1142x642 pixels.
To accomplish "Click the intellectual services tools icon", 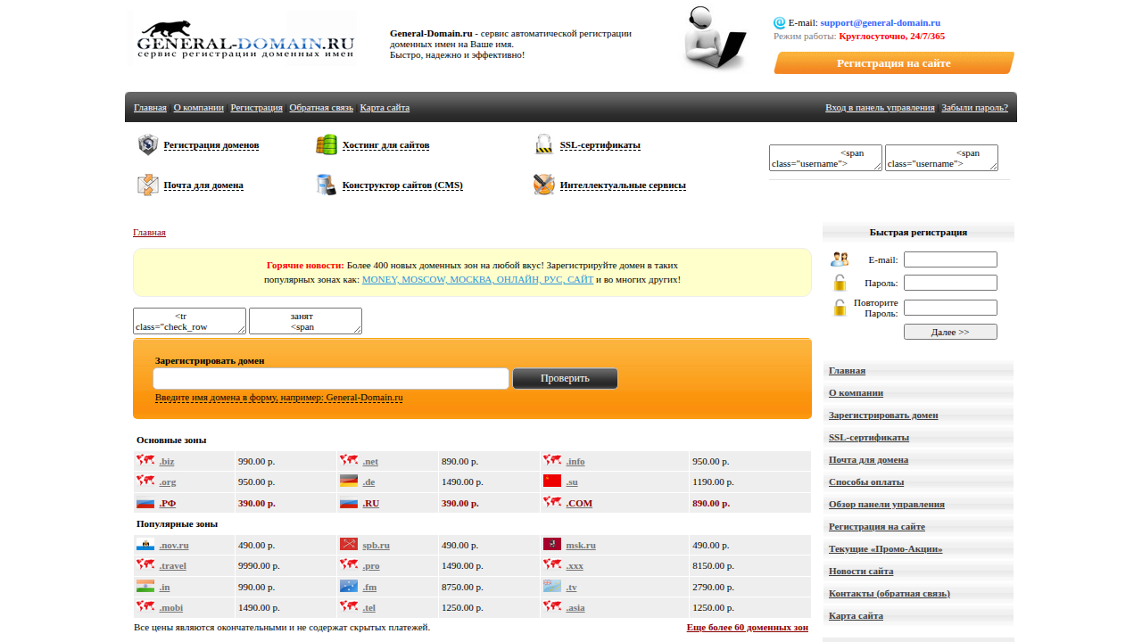I will [x=544, y=185].
